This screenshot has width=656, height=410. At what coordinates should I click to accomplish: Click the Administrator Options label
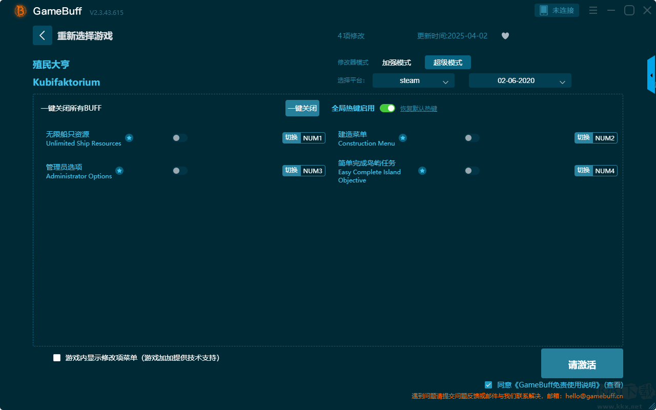click(x=79, y=176)
